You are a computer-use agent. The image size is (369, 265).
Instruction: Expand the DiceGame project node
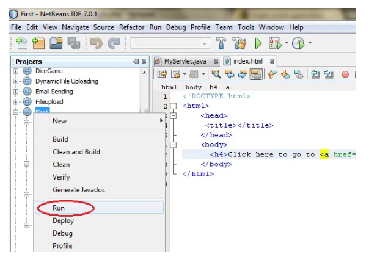point(16,71)
